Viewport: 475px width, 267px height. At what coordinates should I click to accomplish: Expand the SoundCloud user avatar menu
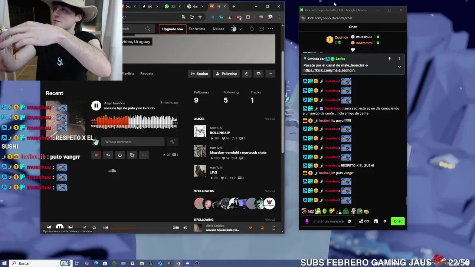coord(236,29)
